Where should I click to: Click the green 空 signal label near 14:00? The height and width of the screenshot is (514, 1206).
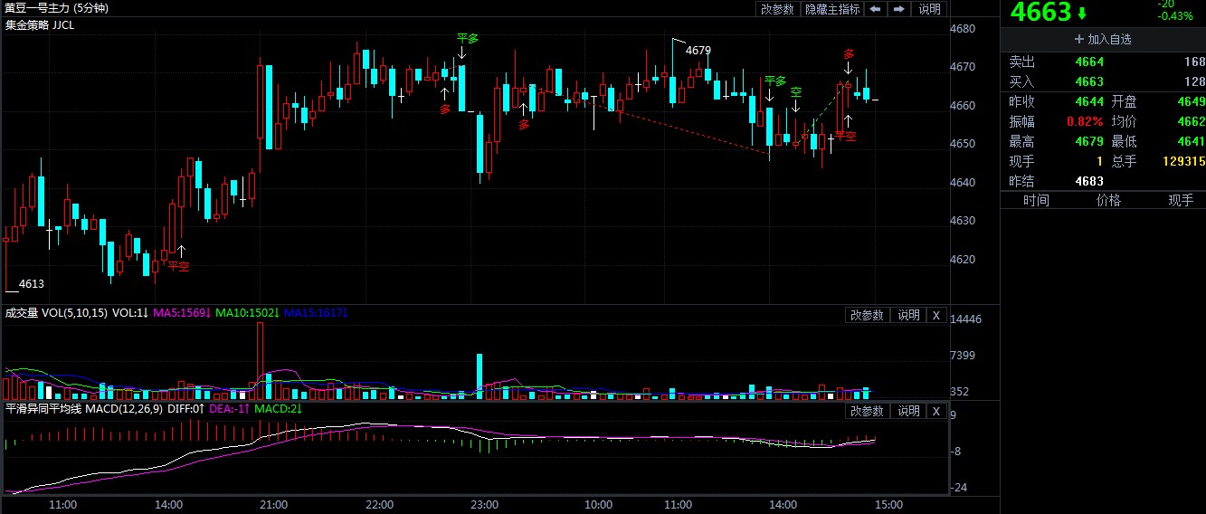(x=796, y=91)
